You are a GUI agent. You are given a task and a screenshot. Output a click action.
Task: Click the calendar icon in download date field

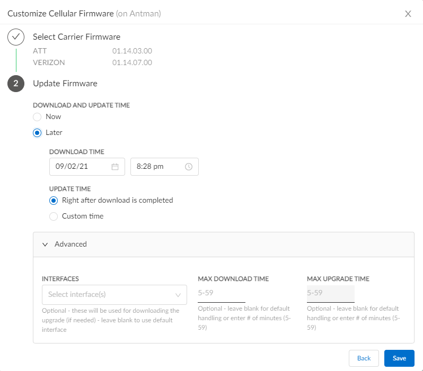(115, 167)
